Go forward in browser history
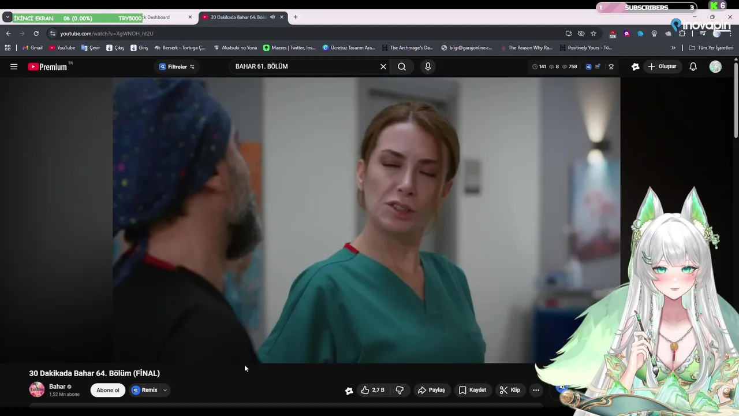This screenshot has width=739, height=416. pyautogui.click(x=22, y=34)
